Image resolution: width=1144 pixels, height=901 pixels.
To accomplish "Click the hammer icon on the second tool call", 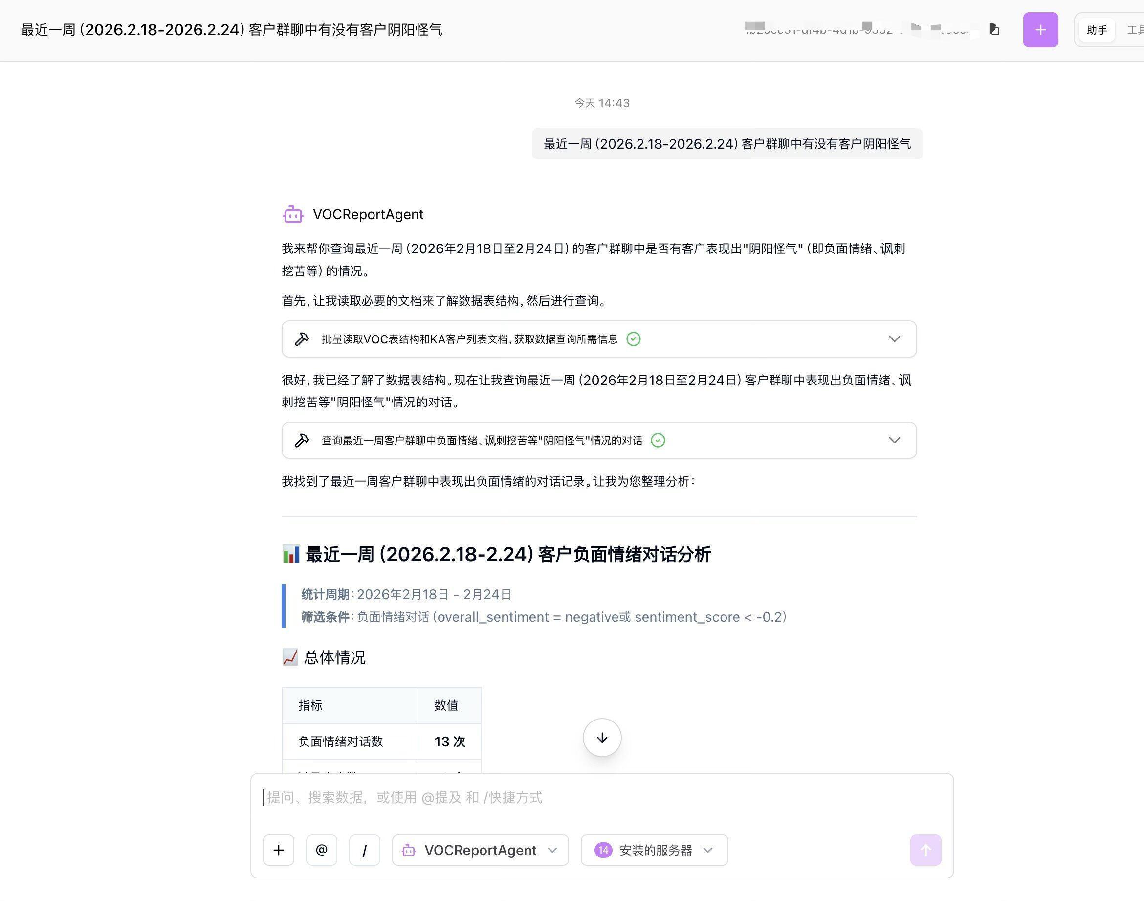I will (302, 440).
